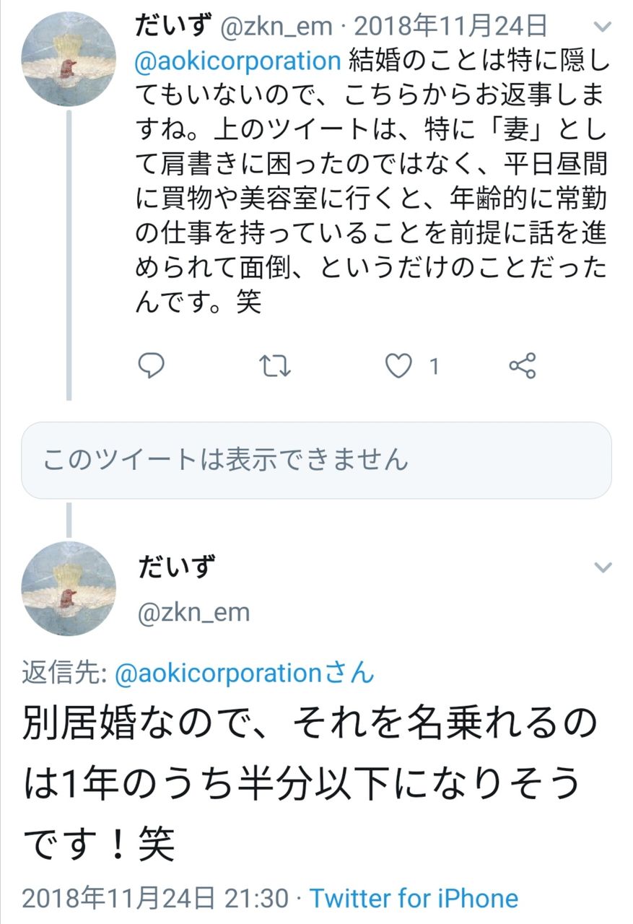Open だいず display name in bottom tweet
The height and width of the screenshot is (924, 633).
pos(176,567)
